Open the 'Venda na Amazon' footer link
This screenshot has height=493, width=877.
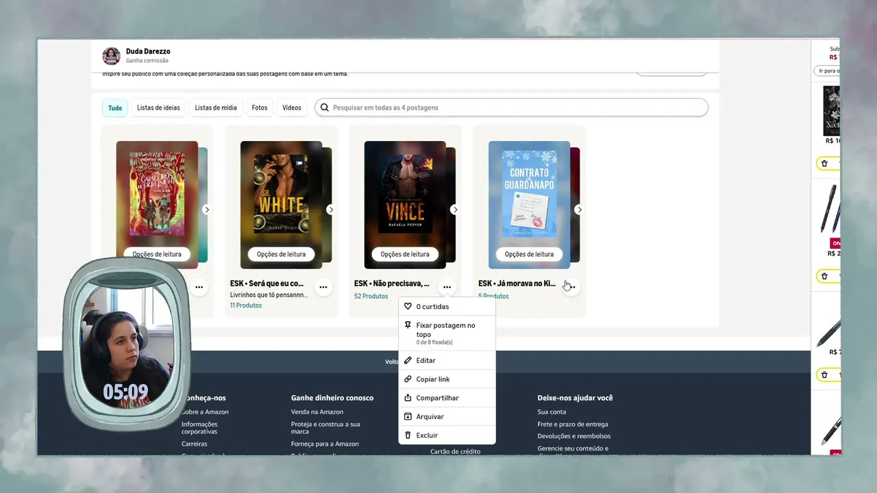click(317, 412)
